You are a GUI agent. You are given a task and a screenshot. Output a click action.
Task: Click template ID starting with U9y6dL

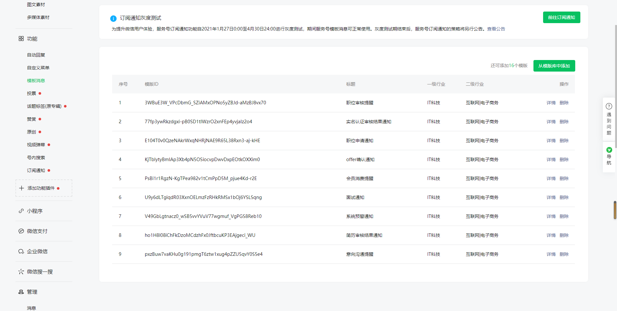point(203,197)
